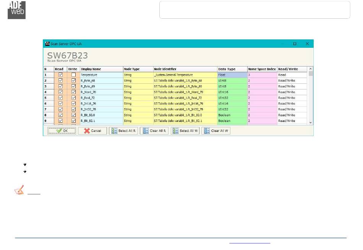Toggle Read checkbox for R_Int32_78

(60, 109)
